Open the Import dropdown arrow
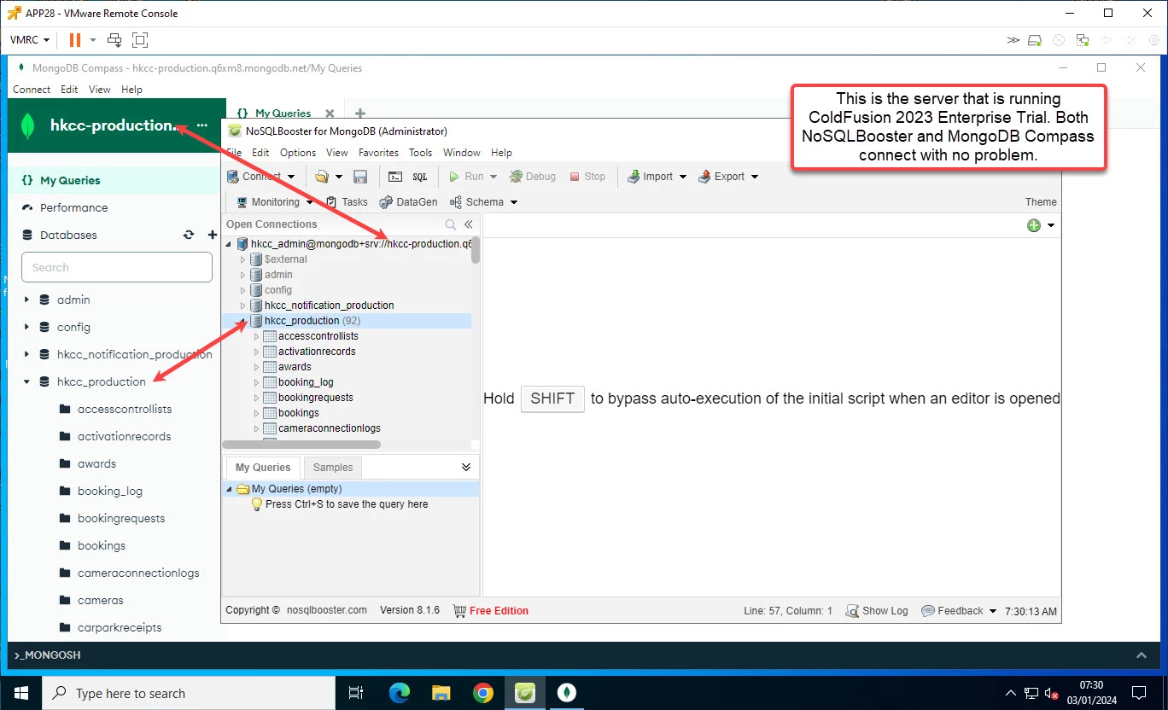The width and height of the screenshot is (1168, 710). pyautogui.click(x=684, y=177)
